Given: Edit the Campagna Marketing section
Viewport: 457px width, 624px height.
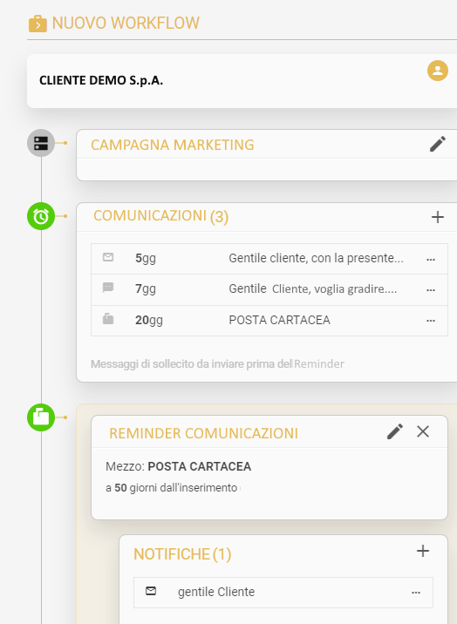Looking at the screenshot, I should point(438,144).
